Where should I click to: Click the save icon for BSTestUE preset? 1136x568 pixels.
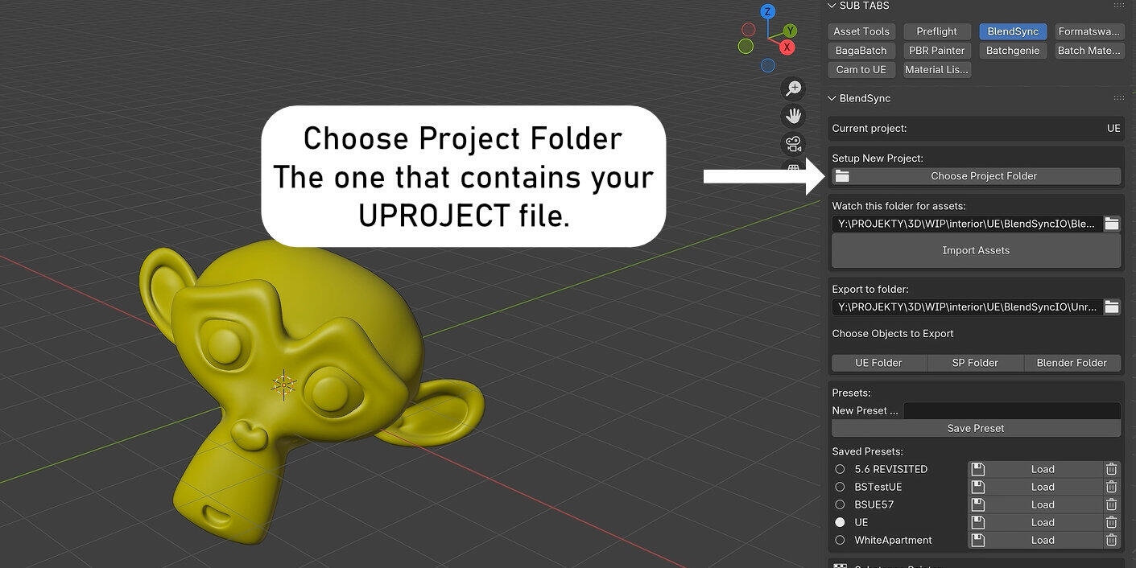point(977,487)
